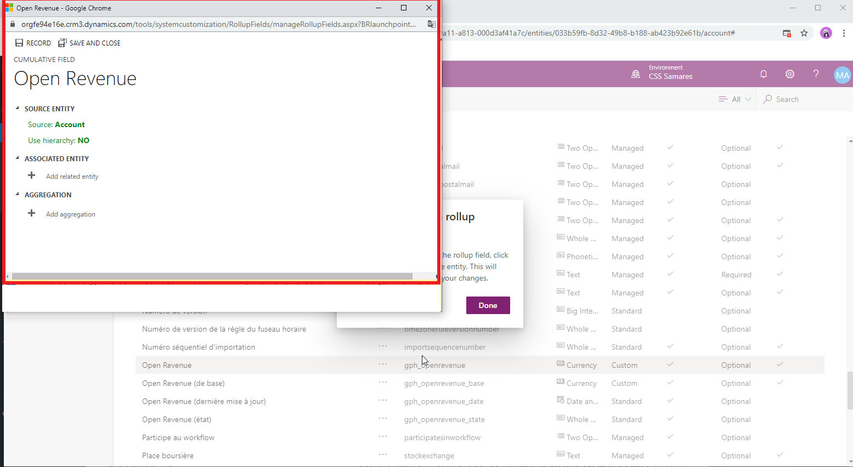Open the help question mark in Power Apps header

coord(816,74)
